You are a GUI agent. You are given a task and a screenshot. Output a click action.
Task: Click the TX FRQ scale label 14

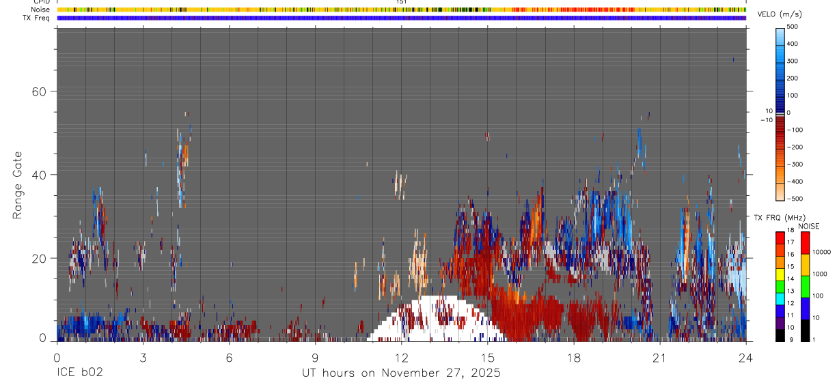[792, 278]
